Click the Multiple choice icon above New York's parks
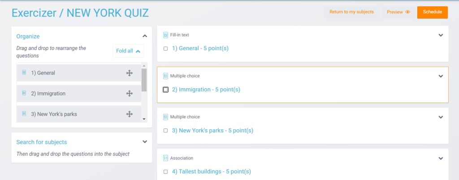This screenshot has width=459, height=180. [166, 117]
